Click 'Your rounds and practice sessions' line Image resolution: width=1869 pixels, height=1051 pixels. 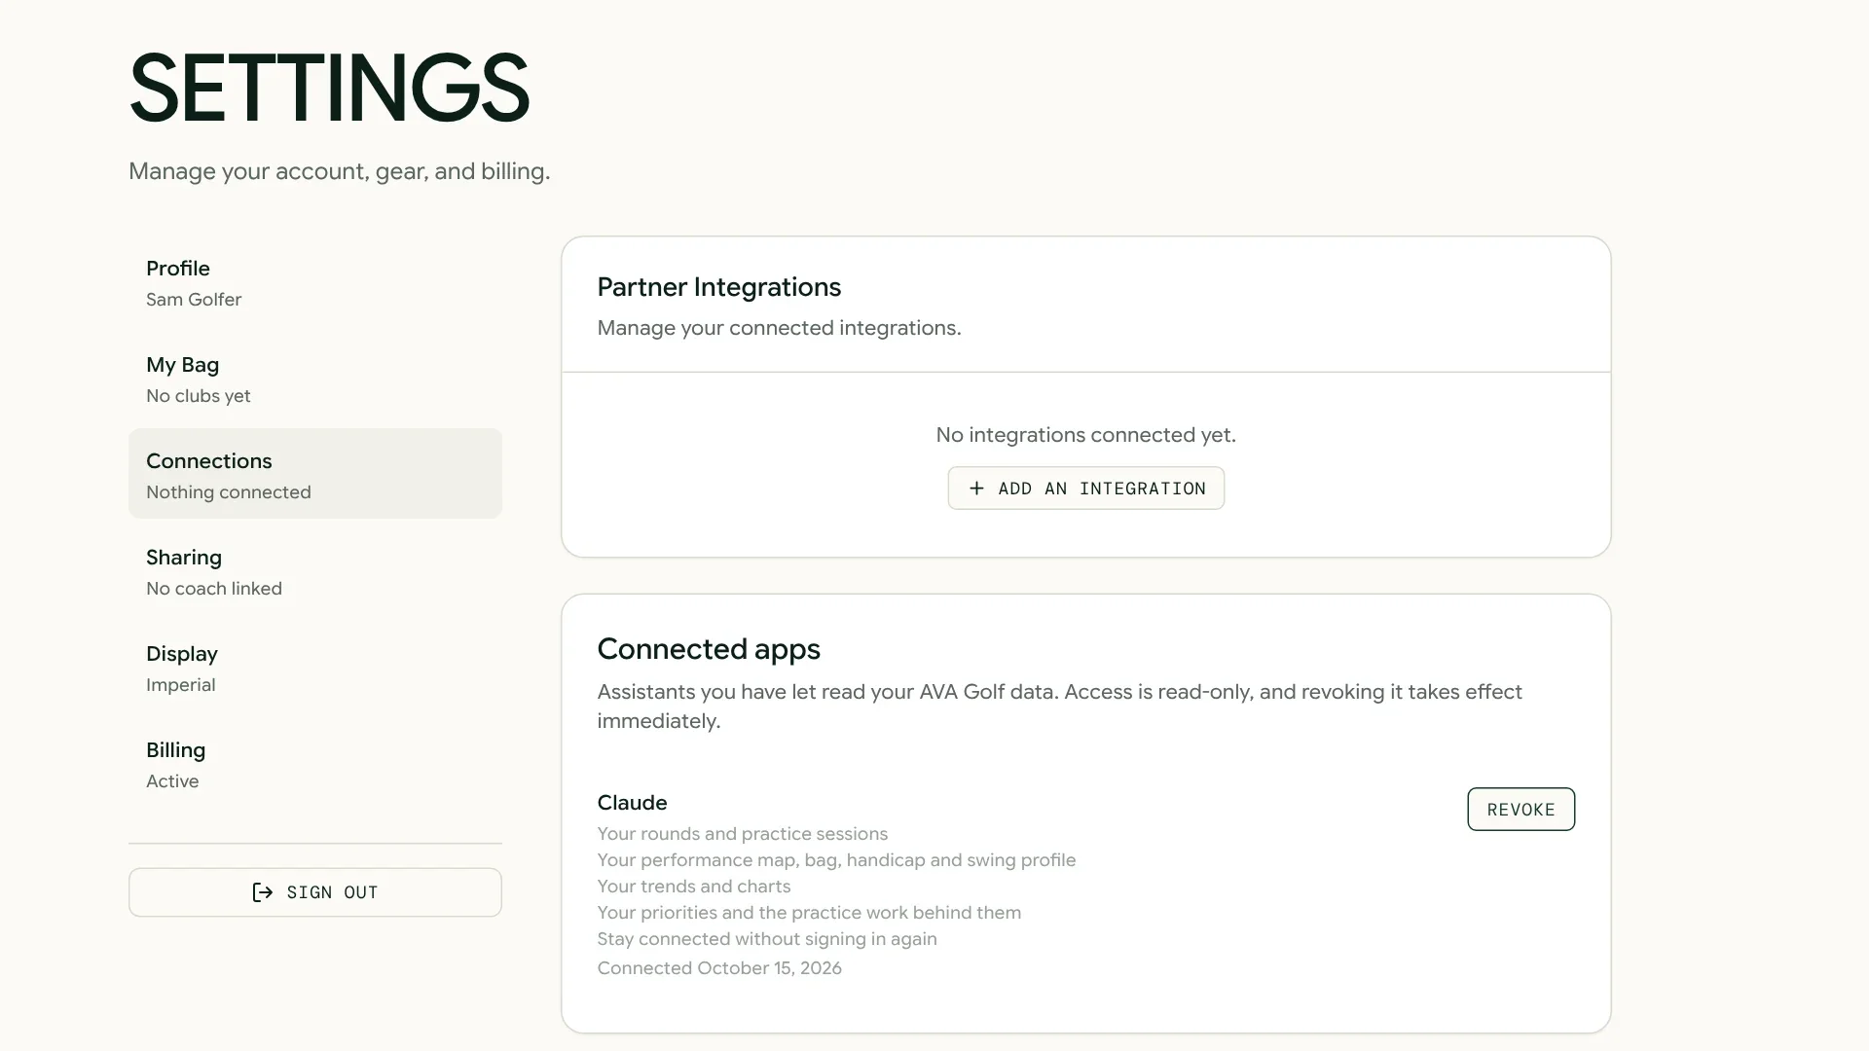click(x=742, y=834)
